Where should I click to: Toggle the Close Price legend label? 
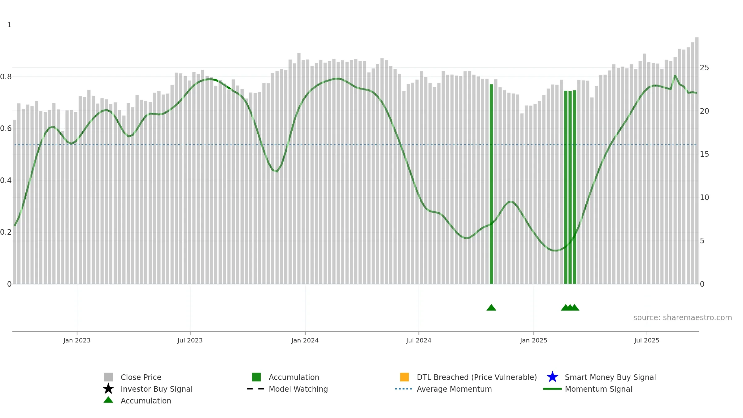tap(141, 377)
